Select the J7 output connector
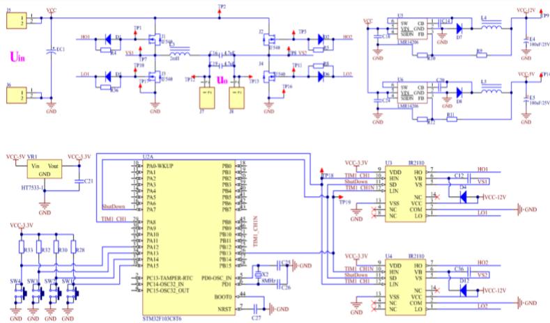Viewport: 550px width, 323px height. 206,96
